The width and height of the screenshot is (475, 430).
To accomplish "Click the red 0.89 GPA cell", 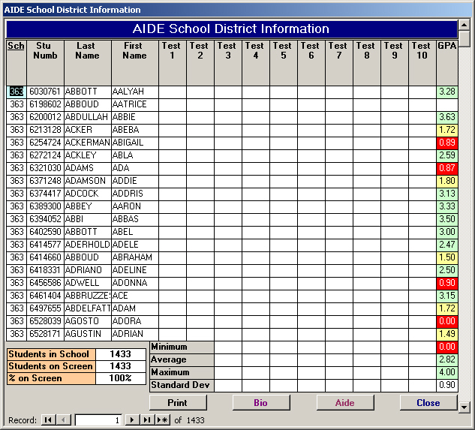I will [446, 143].
